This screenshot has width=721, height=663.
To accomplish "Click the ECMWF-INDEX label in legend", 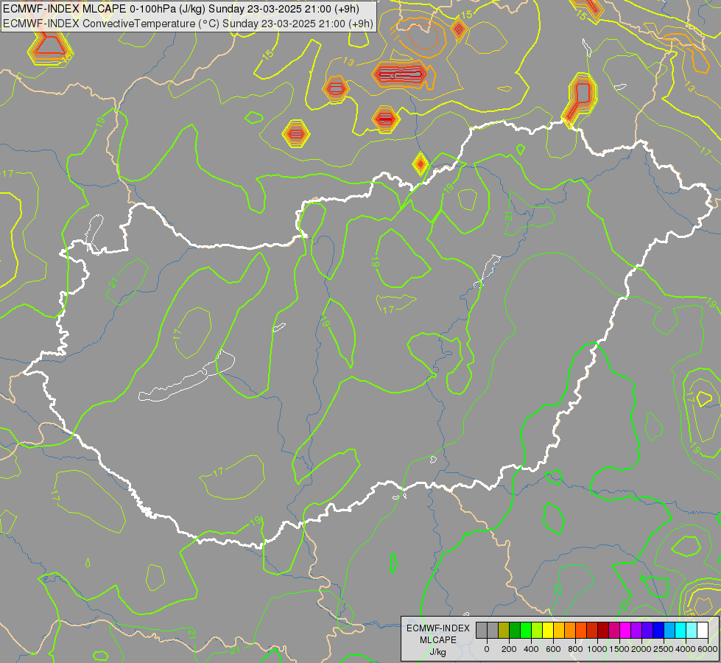I will point(438,628).
